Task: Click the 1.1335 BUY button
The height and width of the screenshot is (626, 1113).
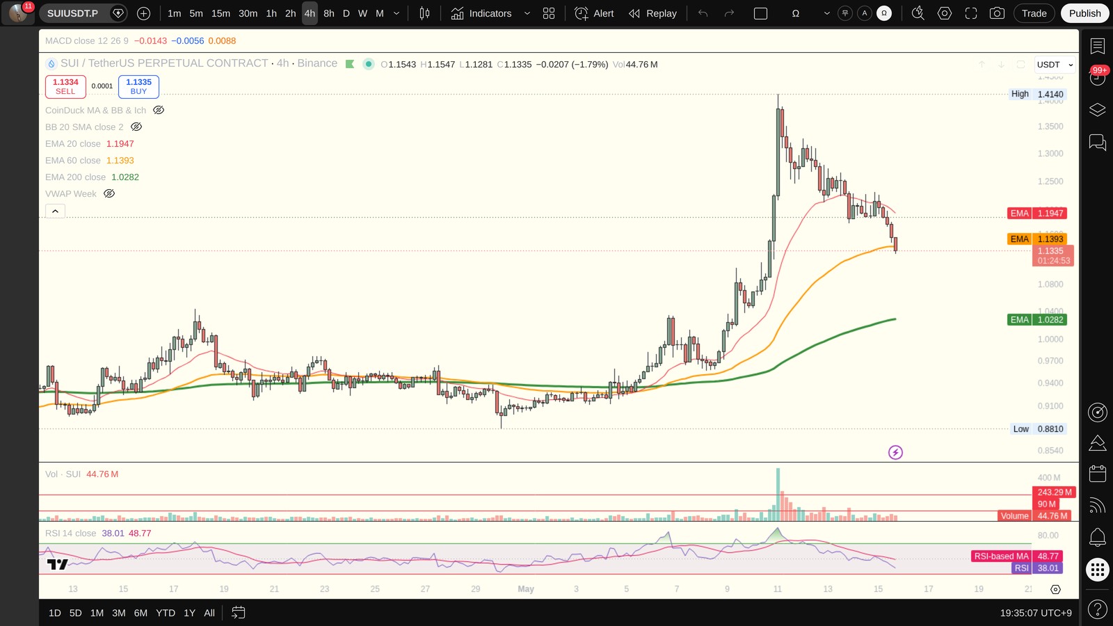Action: pyautogui.click(x=138, y=86)
